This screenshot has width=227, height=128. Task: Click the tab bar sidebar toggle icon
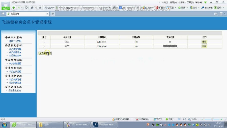tap(3, 13)
